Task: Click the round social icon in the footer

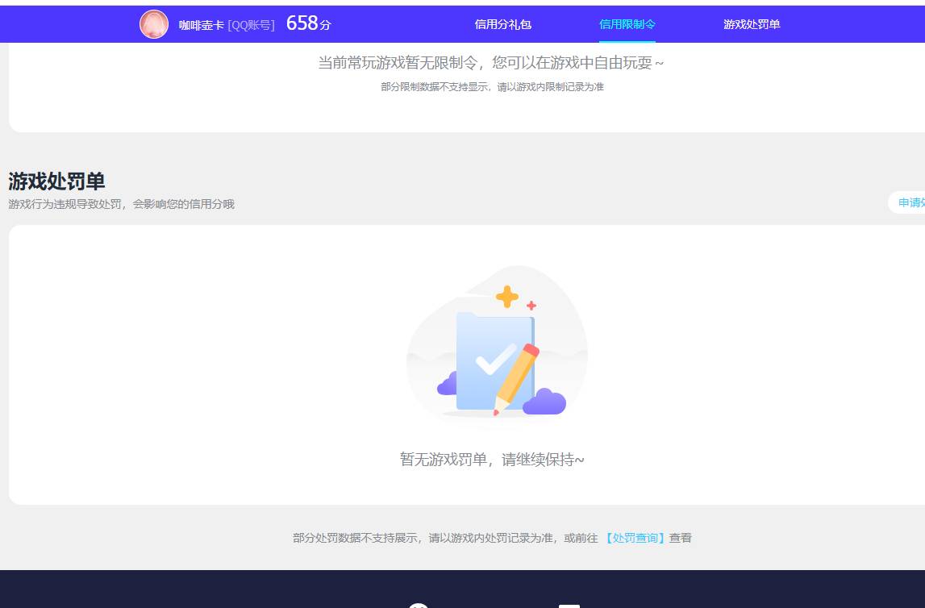Action: (x=418, y=605)
